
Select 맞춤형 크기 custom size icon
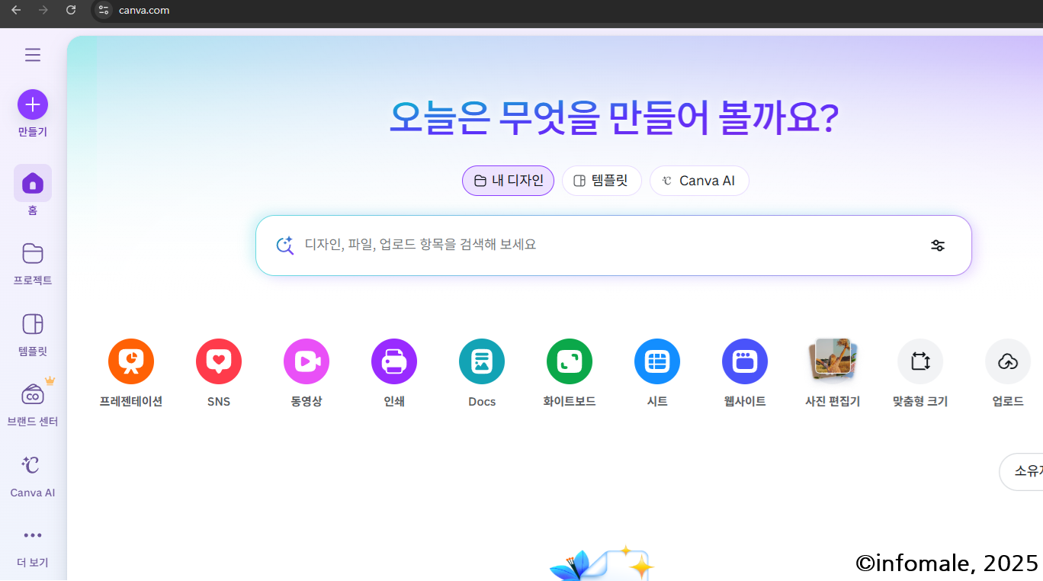[x=920, y=361]
